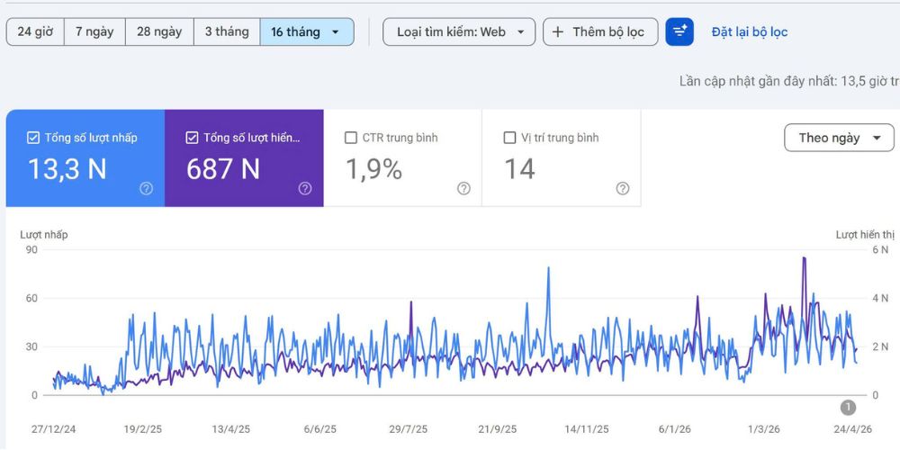Click annotation marker 1 on chart axis
The width and height of the screenshot is (900, 450).
click(x=848, y=408)
